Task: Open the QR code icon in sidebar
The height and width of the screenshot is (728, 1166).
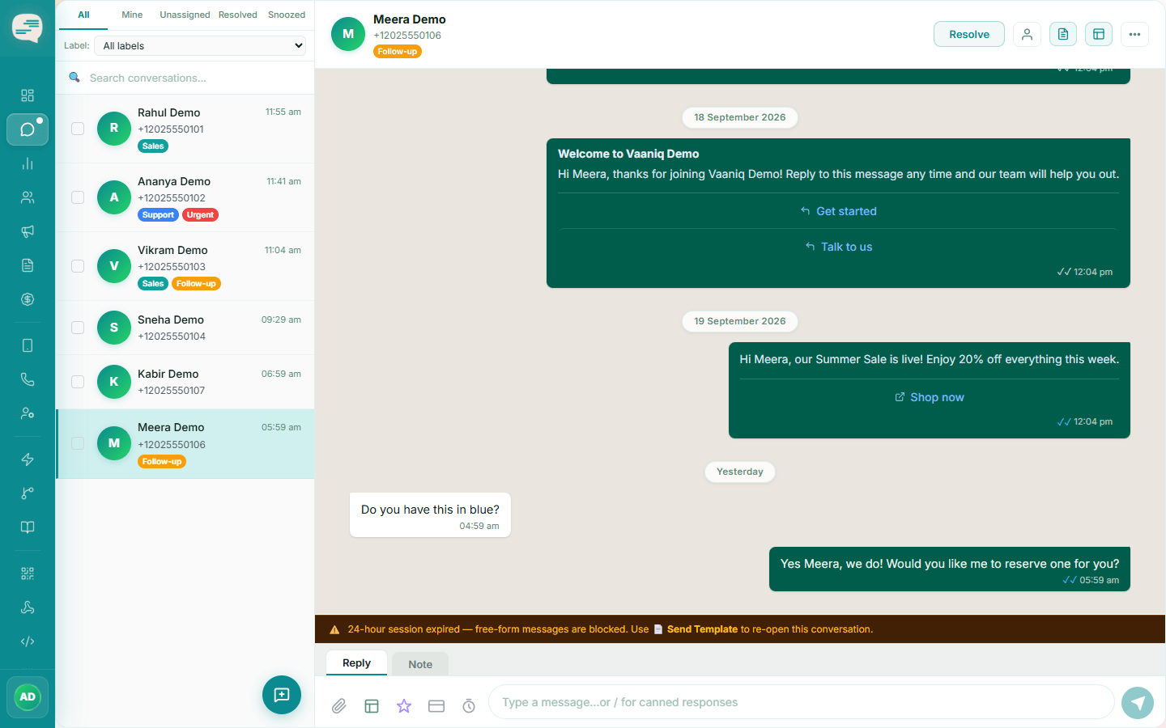Action: 28,574
